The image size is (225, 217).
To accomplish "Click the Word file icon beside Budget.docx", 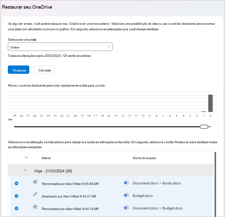I will coord(126,195).
